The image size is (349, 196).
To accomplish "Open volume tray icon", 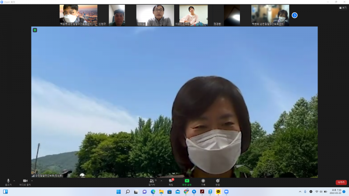I will point(321,192).
